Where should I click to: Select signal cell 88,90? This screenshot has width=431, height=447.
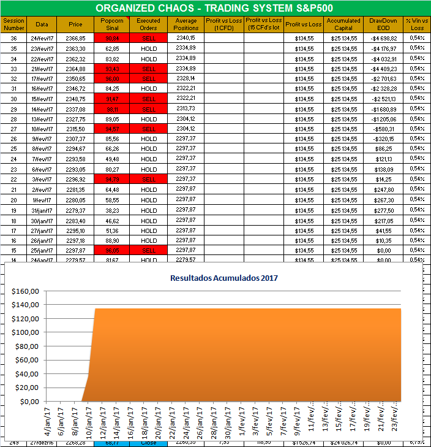click(x=112, y=240)
